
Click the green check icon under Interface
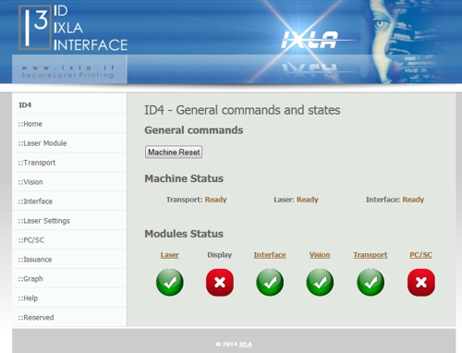coord(270,282)
